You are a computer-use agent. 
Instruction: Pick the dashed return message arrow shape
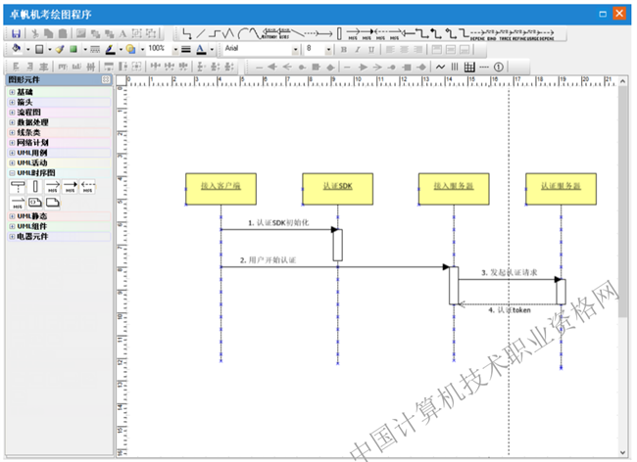click(x=88, y=185)
